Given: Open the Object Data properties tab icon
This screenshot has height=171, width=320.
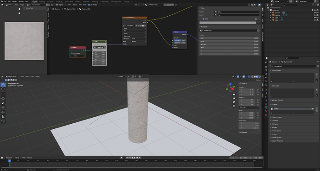Looking at the screenshot, I should click(x=266, y=107).
